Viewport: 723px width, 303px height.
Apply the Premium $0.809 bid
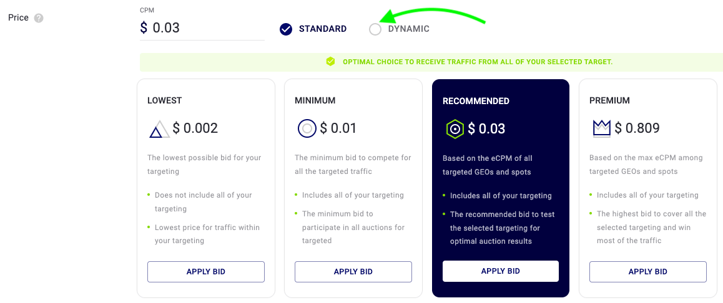point(648,272)
